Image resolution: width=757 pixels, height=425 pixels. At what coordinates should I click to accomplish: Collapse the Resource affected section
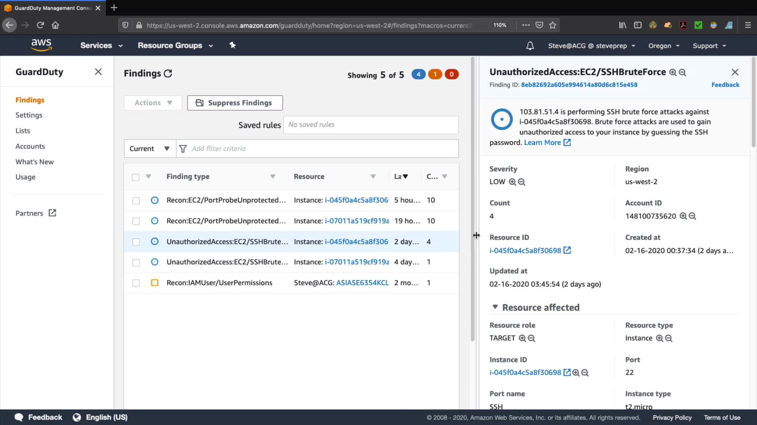coord(495,307)
